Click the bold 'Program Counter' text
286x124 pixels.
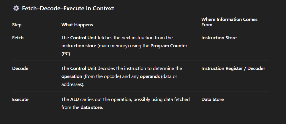[169, 46]
